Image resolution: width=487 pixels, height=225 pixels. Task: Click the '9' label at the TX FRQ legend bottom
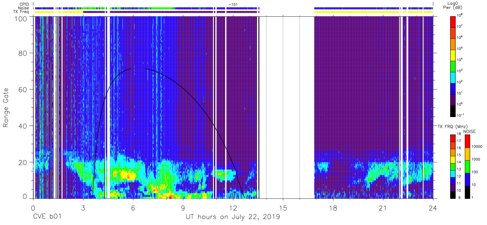coord(459,197)
